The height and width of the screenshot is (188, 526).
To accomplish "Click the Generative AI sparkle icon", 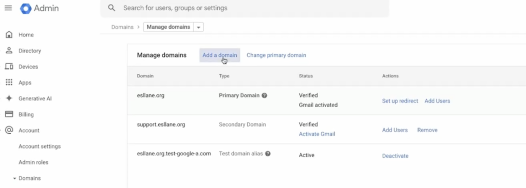I will click(x=9, y=98).
